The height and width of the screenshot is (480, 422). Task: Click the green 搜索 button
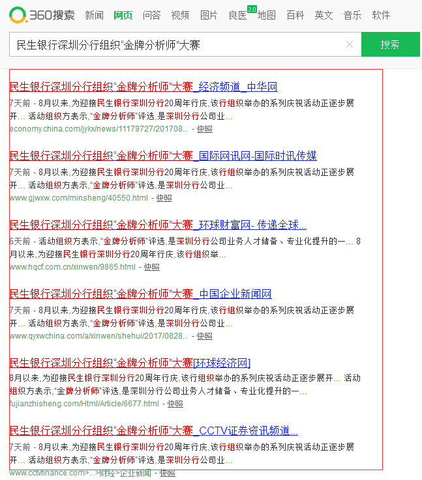(391, 44)
